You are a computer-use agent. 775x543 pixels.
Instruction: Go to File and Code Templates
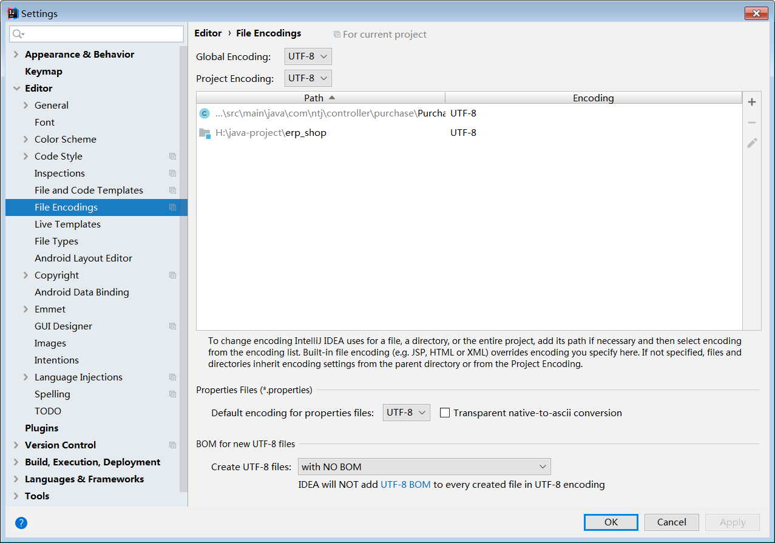pos(89,191)
